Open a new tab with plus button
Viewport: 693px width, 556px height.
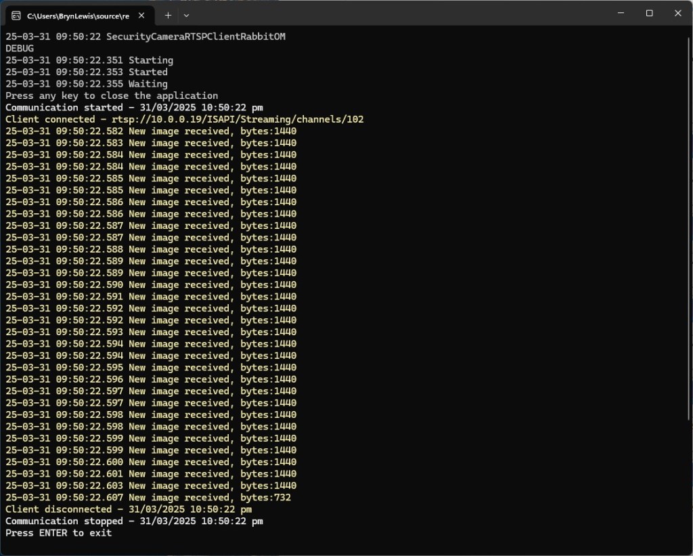(x=168, y=15)
